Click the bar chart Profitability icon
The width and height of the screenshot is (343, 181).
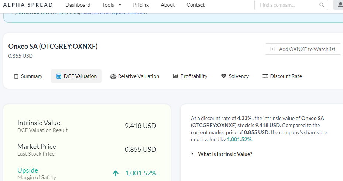point(175,76)
